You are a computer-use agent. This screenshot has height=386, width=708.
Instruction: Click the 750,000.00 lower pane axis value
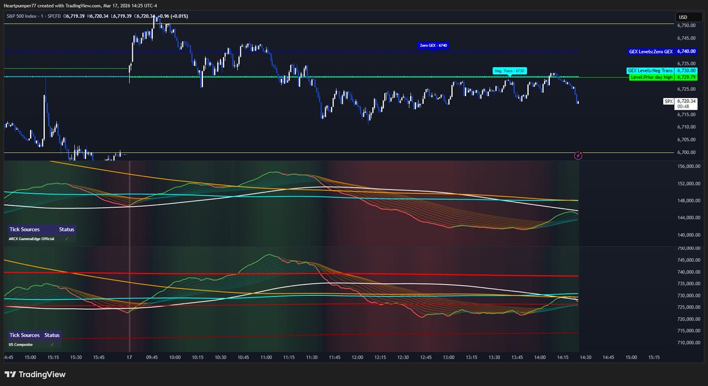[x=689, y=248]
